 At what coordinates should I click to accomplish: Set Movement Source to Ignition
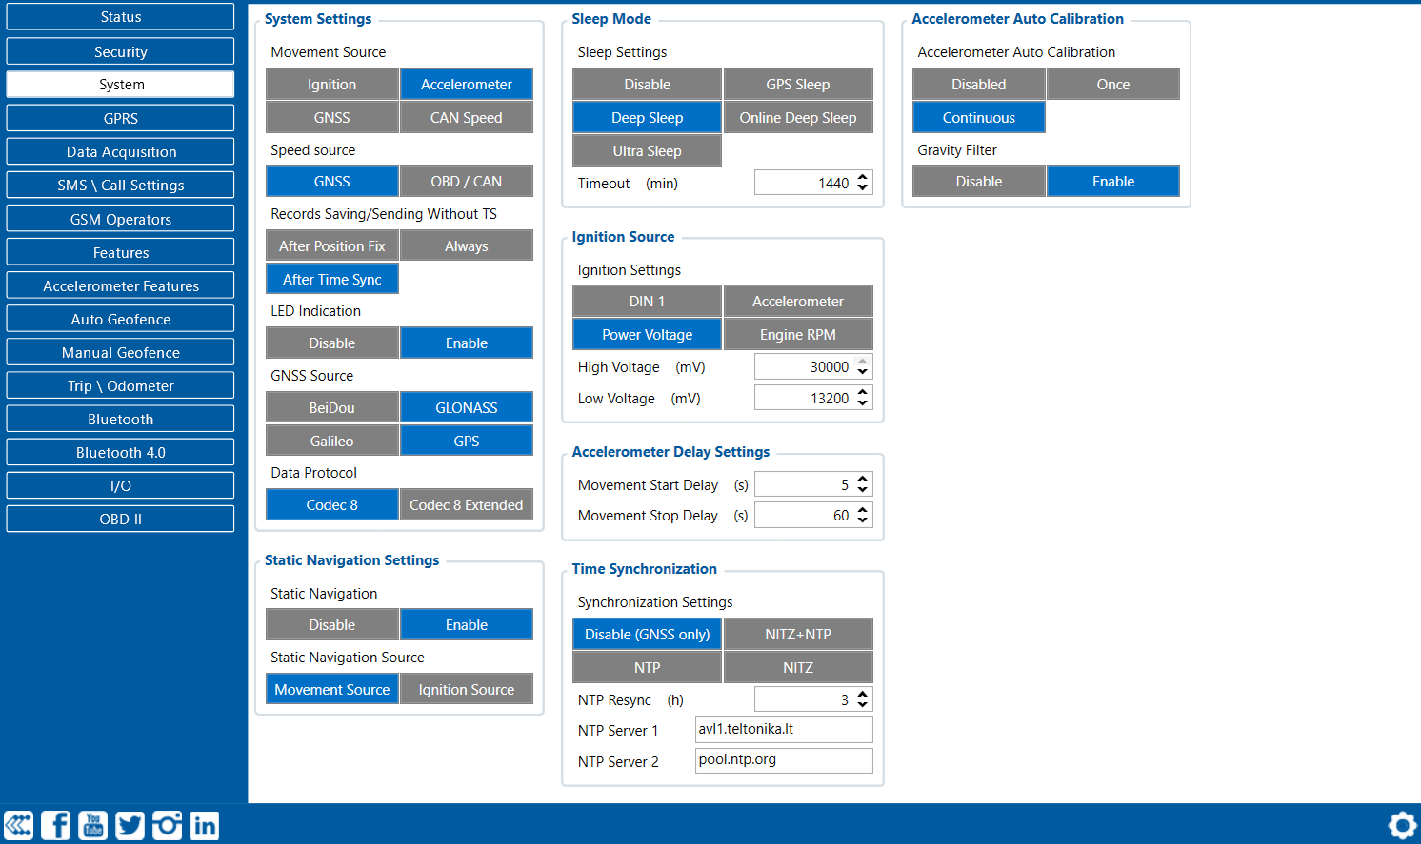tap(331, 85)
